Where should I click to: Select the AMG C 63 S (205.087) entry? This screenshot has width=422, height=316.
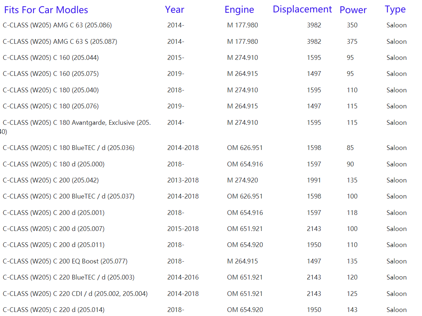tap(60, 42)
